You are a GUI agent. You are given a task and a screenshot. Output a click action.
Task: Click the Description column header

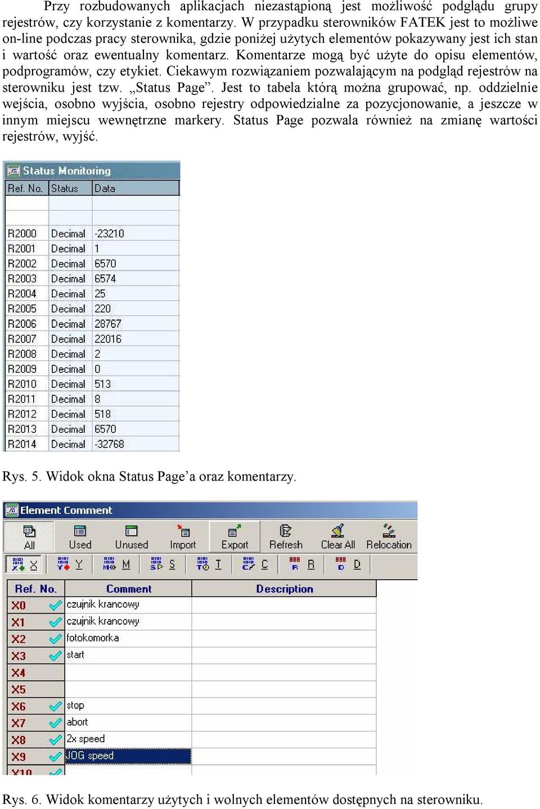tap(285, 589)
